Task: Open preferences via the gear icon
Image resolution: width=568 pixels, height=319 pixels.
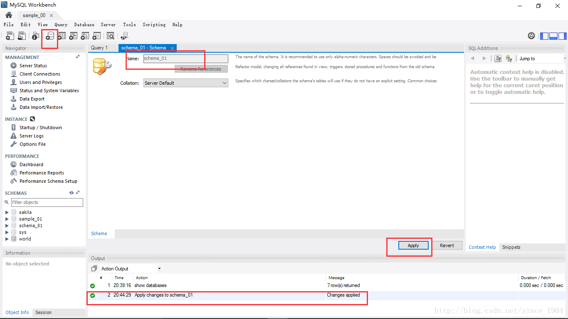Action: point(531,36)
